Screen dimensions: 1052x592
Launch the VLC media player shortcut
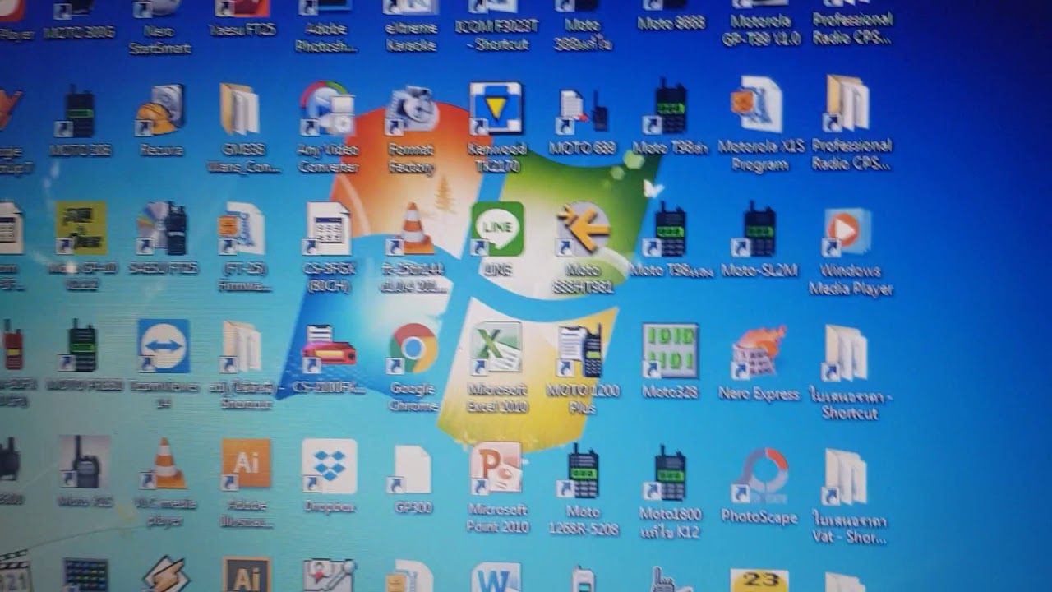point(164,464)
